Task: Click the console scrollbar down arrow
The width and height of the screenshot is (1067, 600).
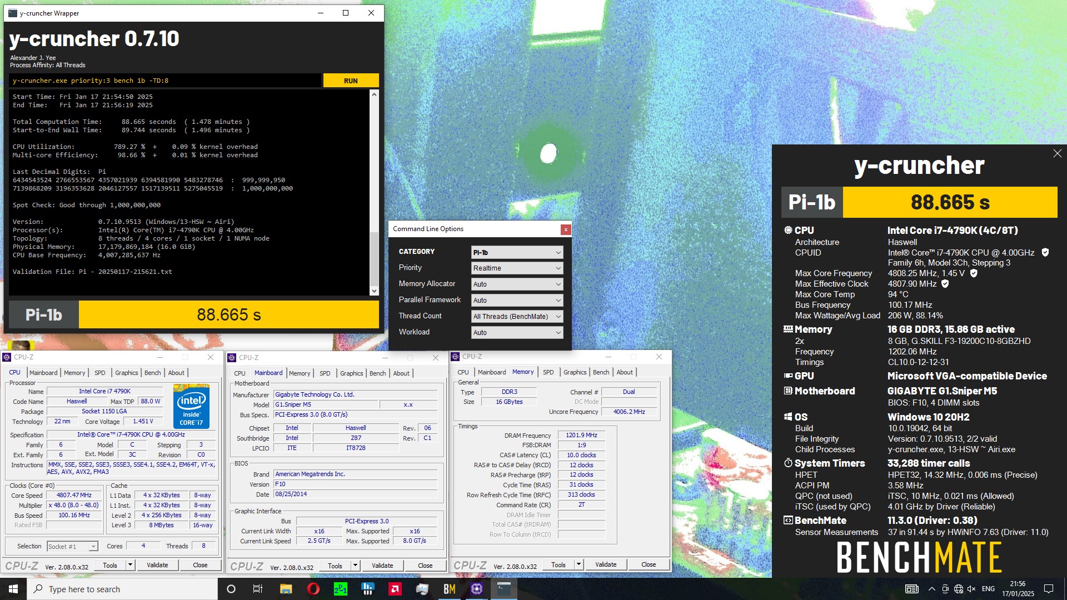Action: (x=374, y=291)
